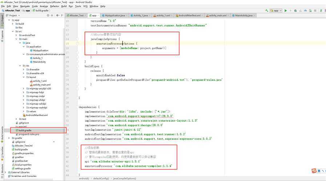Image resolution: width=326 pixels, height=181 pixels.
Task: Click the 'minifyEnabled false' code line
Action: pyautogui.click(x=110, y=75)
